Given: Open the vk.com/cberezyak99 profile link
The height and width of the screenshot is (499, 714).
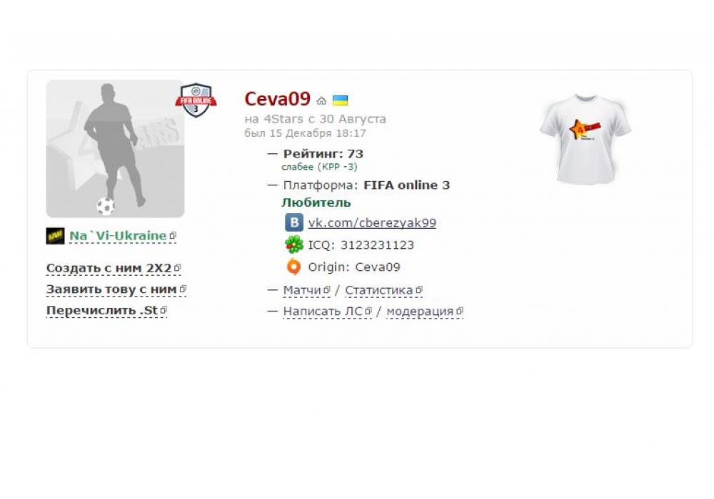Looking at the screenshot, I should tap(372, 222).
